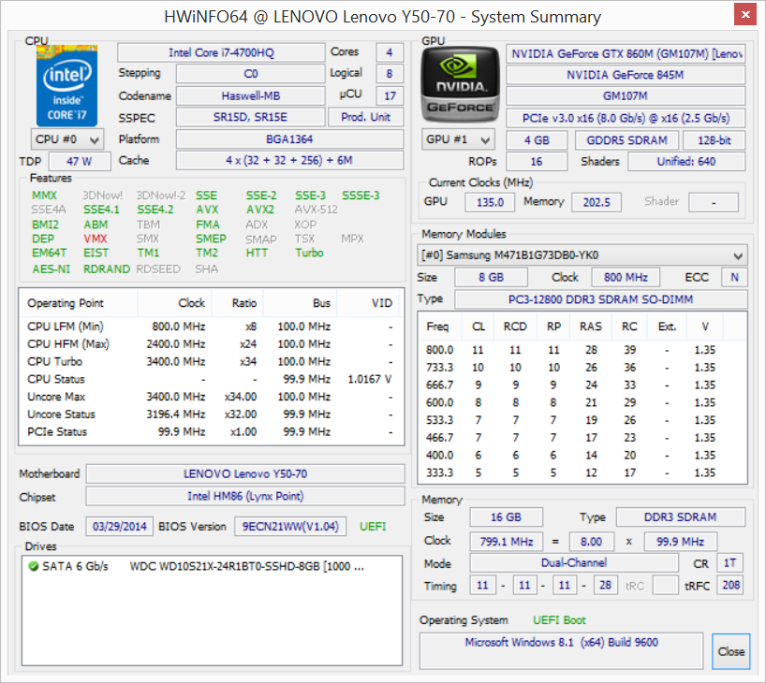The width and height of the screenshot is (766, 683).
Task: Click the ROPs value 16
Action: [537, 162]
